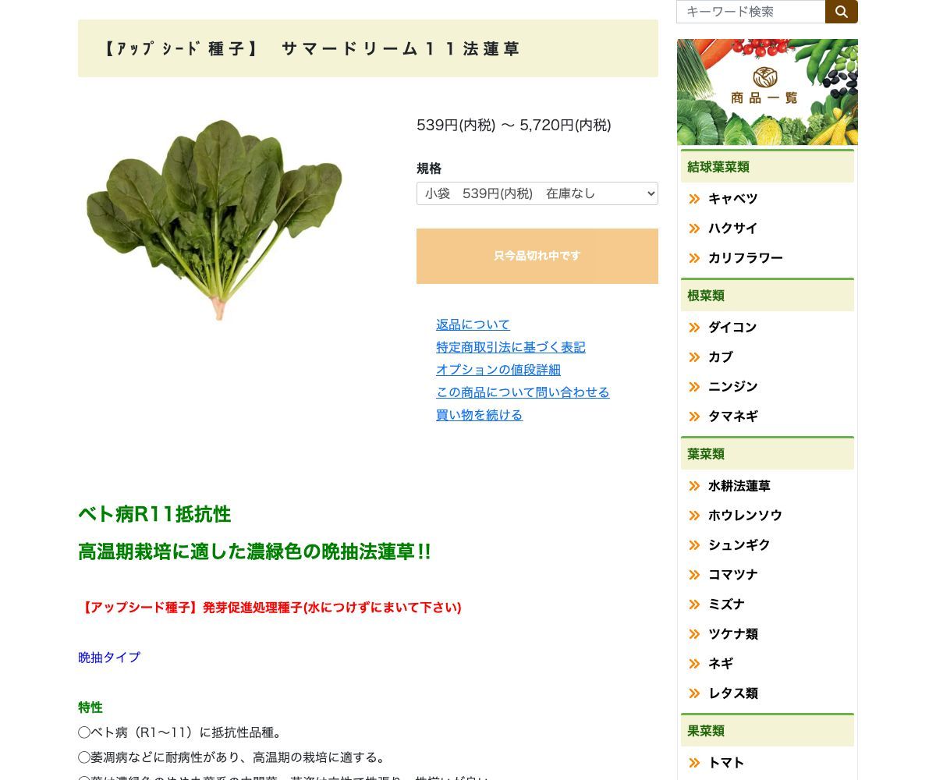Select 小袋 539円 option in the combo box
The image size is (936, 780).
coord(537,193)
